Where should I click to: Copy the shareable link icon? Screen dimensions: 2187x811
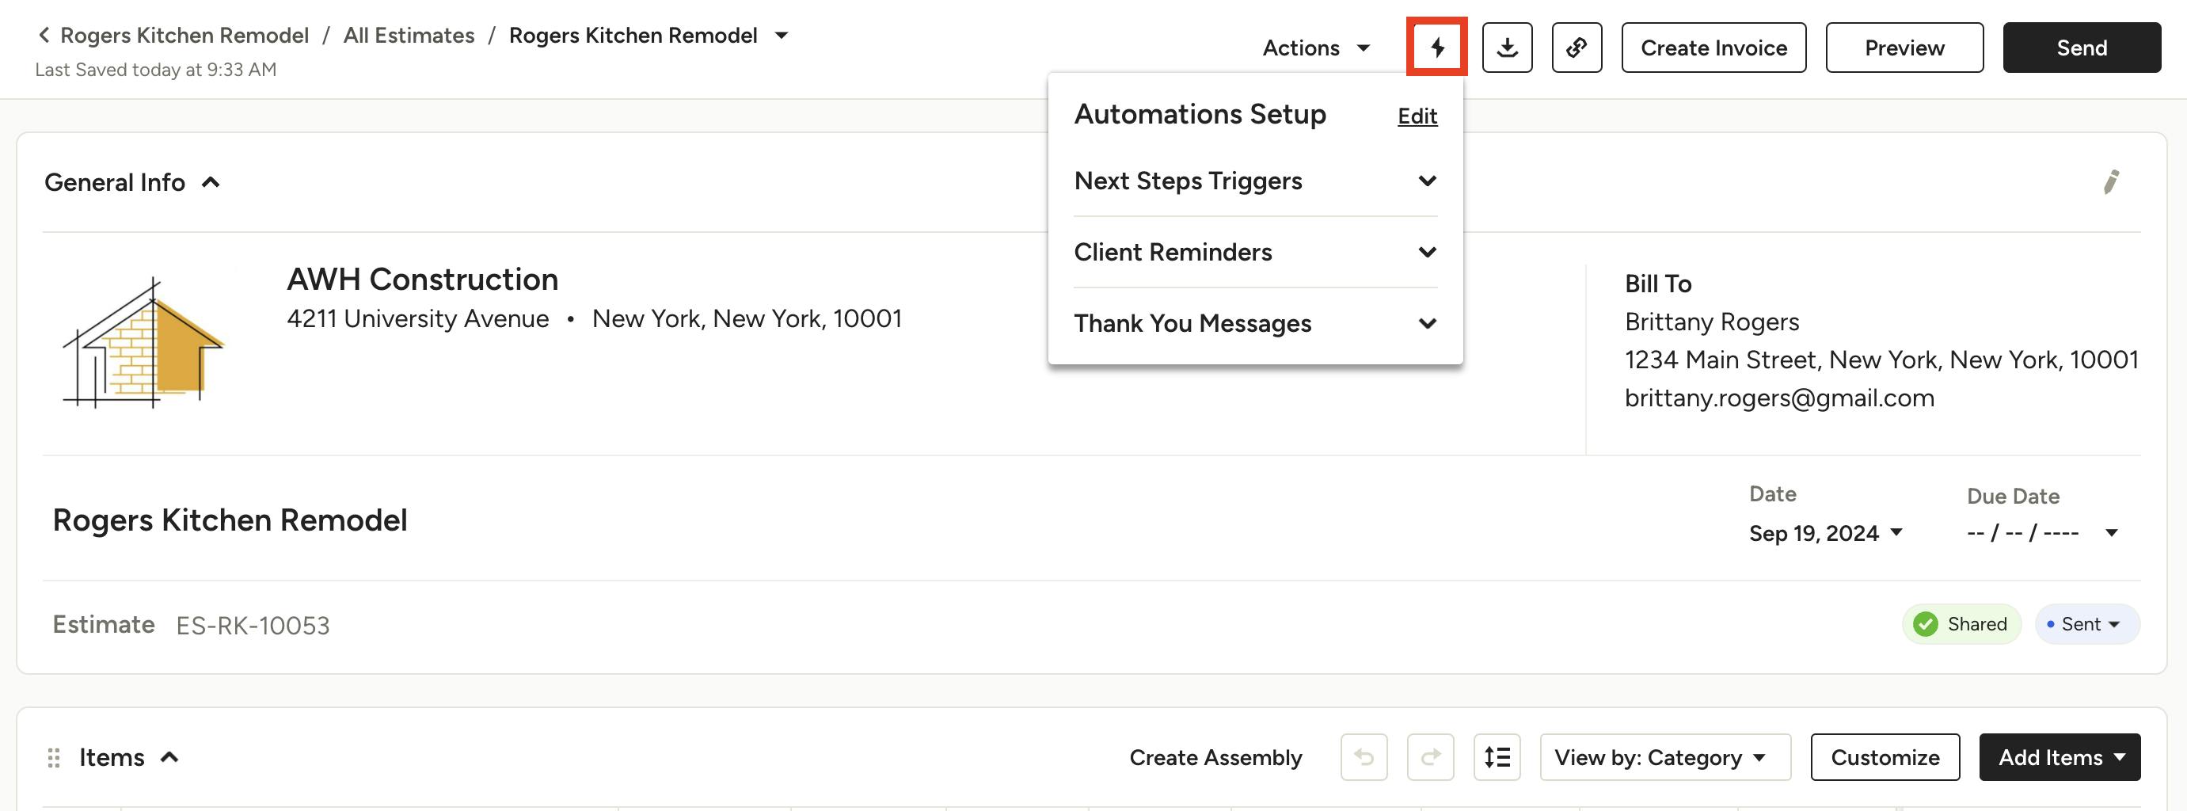tap(1577, 48)
